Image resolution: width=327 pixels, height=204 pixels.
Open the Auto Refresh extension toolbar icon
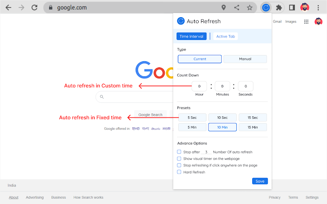pyautogui.click(x=266, y=8)
